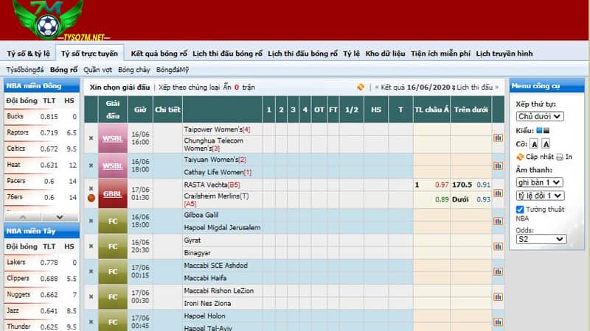Open the Tỷ lệ menu item

(352, 54)
